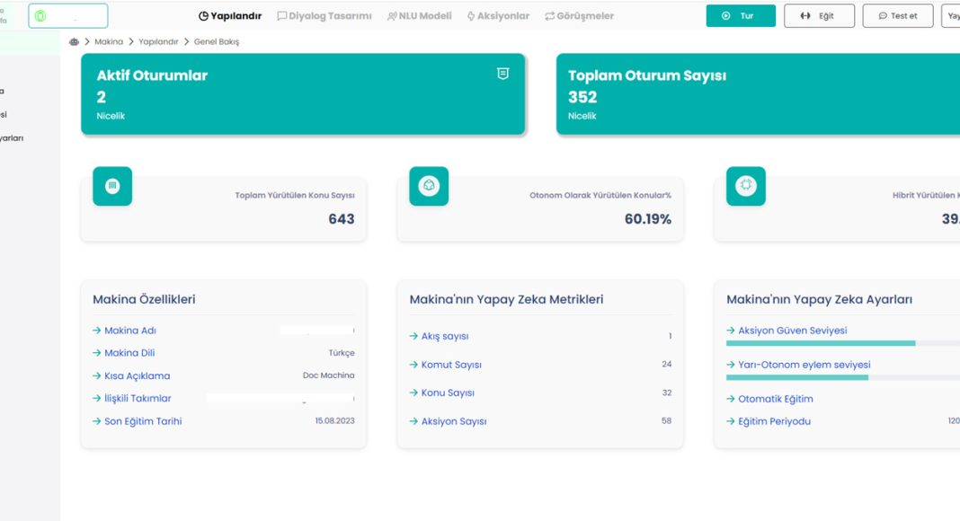Image resolution: width=960 pixels, height=521 pixels.
Task: Click the Makina'nın Yapay Zeka Ayarları heading
Action: 819,299
